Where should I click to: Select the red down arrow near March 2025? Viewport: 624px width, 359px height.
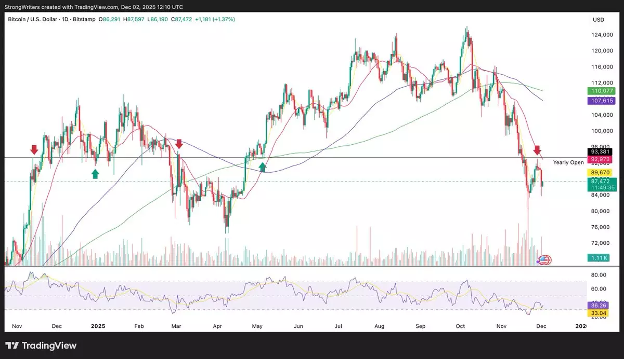pos(178,144)
